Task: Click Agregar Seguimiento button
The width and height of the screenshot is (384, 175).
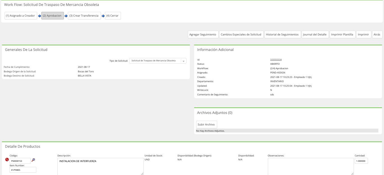Action: click(203, 35)
